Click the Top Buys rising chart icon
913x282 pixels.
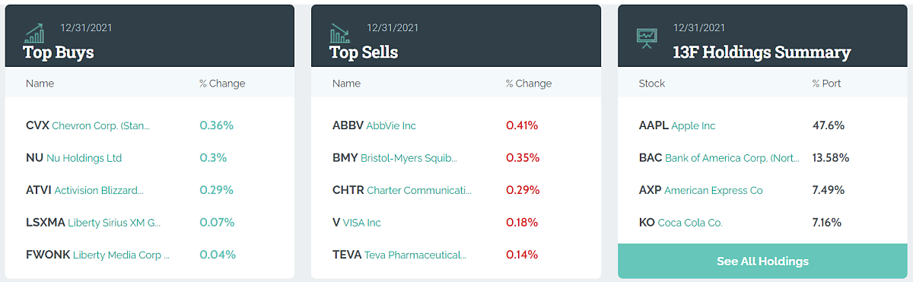34,33
